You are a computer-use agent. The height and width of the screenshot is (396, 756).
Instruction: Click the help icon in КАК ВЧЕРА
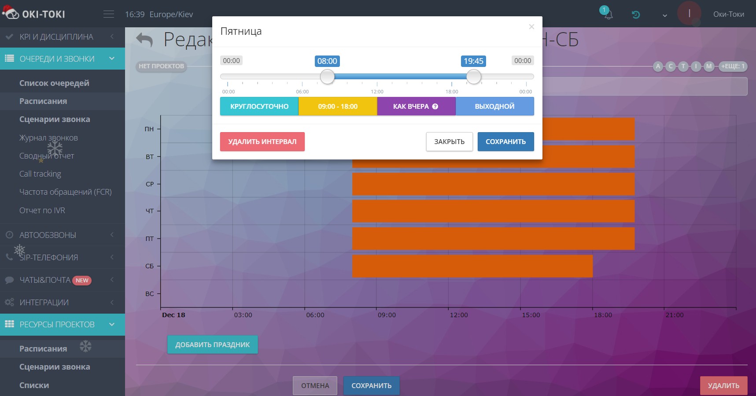pyautogui.click(x=435, y=106)
